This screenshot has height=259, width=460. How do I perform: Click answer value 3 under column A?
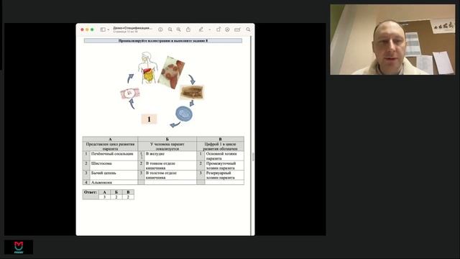tap(104, 197)
